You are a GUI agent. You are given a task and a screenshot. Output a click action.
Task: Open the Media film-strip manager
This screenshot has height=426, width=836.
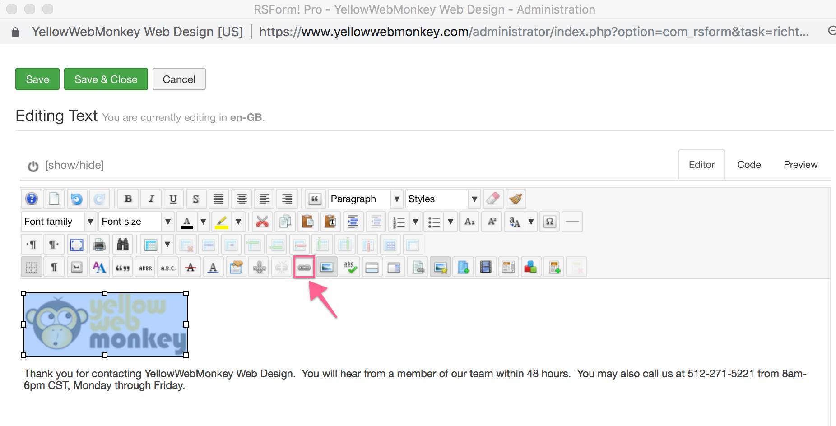click(x=486, y=268)
